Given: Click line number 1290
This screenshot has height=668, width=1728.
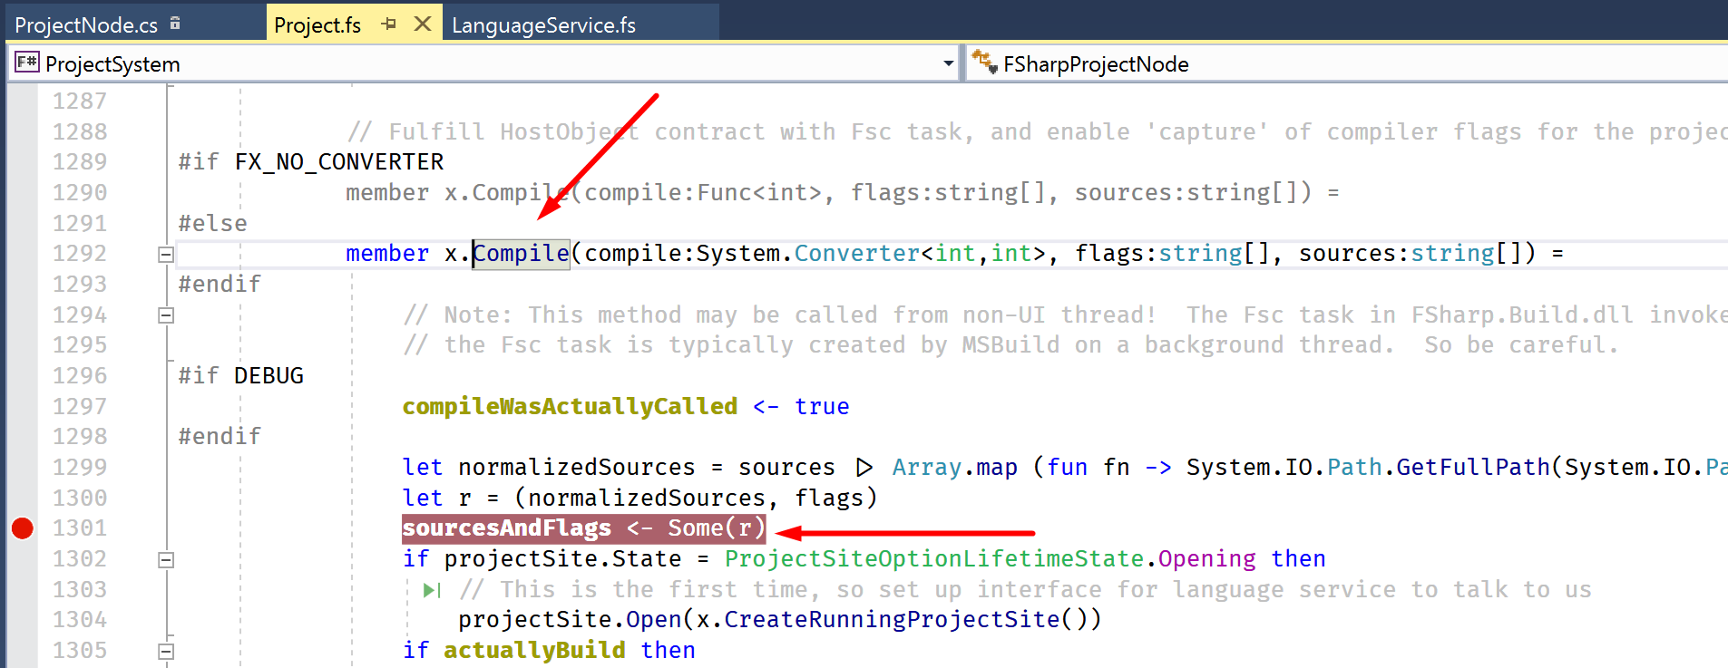Looking at the screenshot, I should [x=80, y=192].
